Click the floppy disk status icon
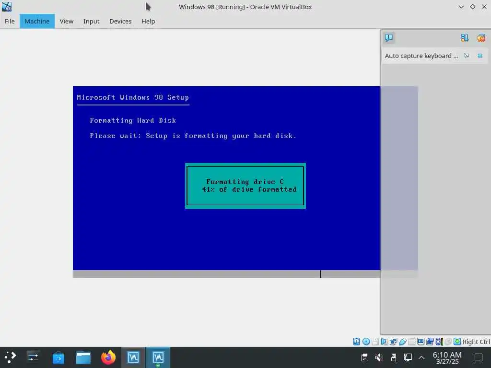The height and width of the screenshot is (368, 491). [375, 341]
